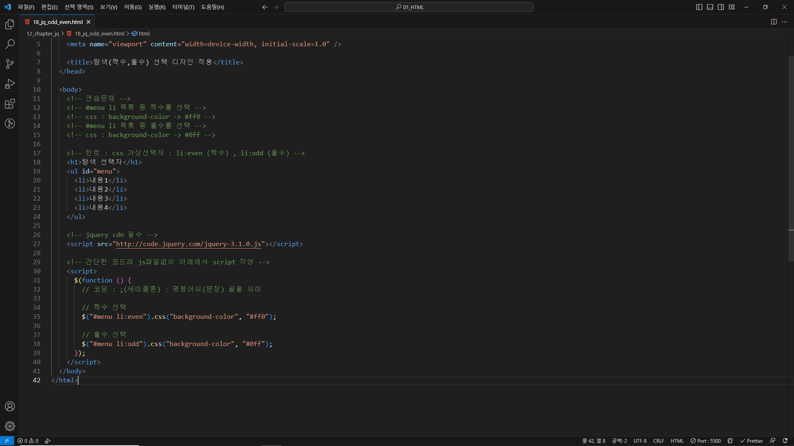Open the Accounts icon in activity bar
Screen dimensions: 794x446
pyautogui.click(x=10, y=406)
